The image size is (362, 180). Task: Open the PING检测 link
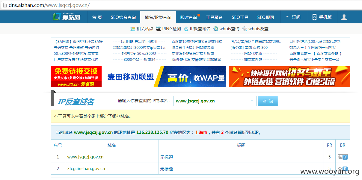click(x=172, y=29)
